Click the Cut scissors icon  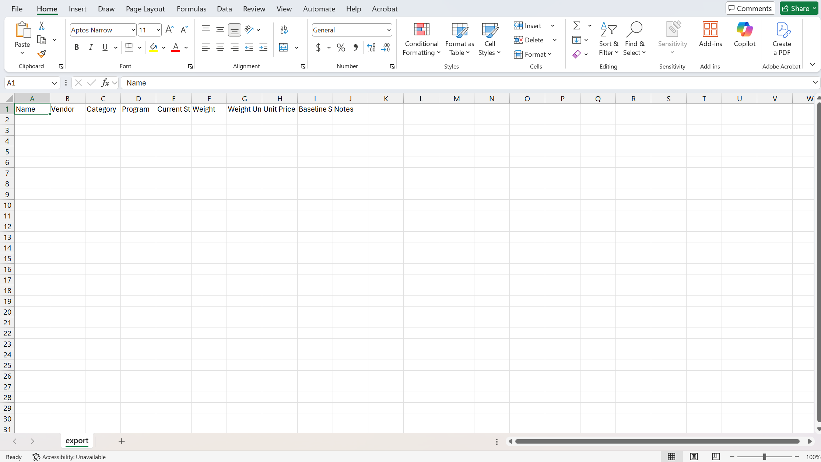42,26
